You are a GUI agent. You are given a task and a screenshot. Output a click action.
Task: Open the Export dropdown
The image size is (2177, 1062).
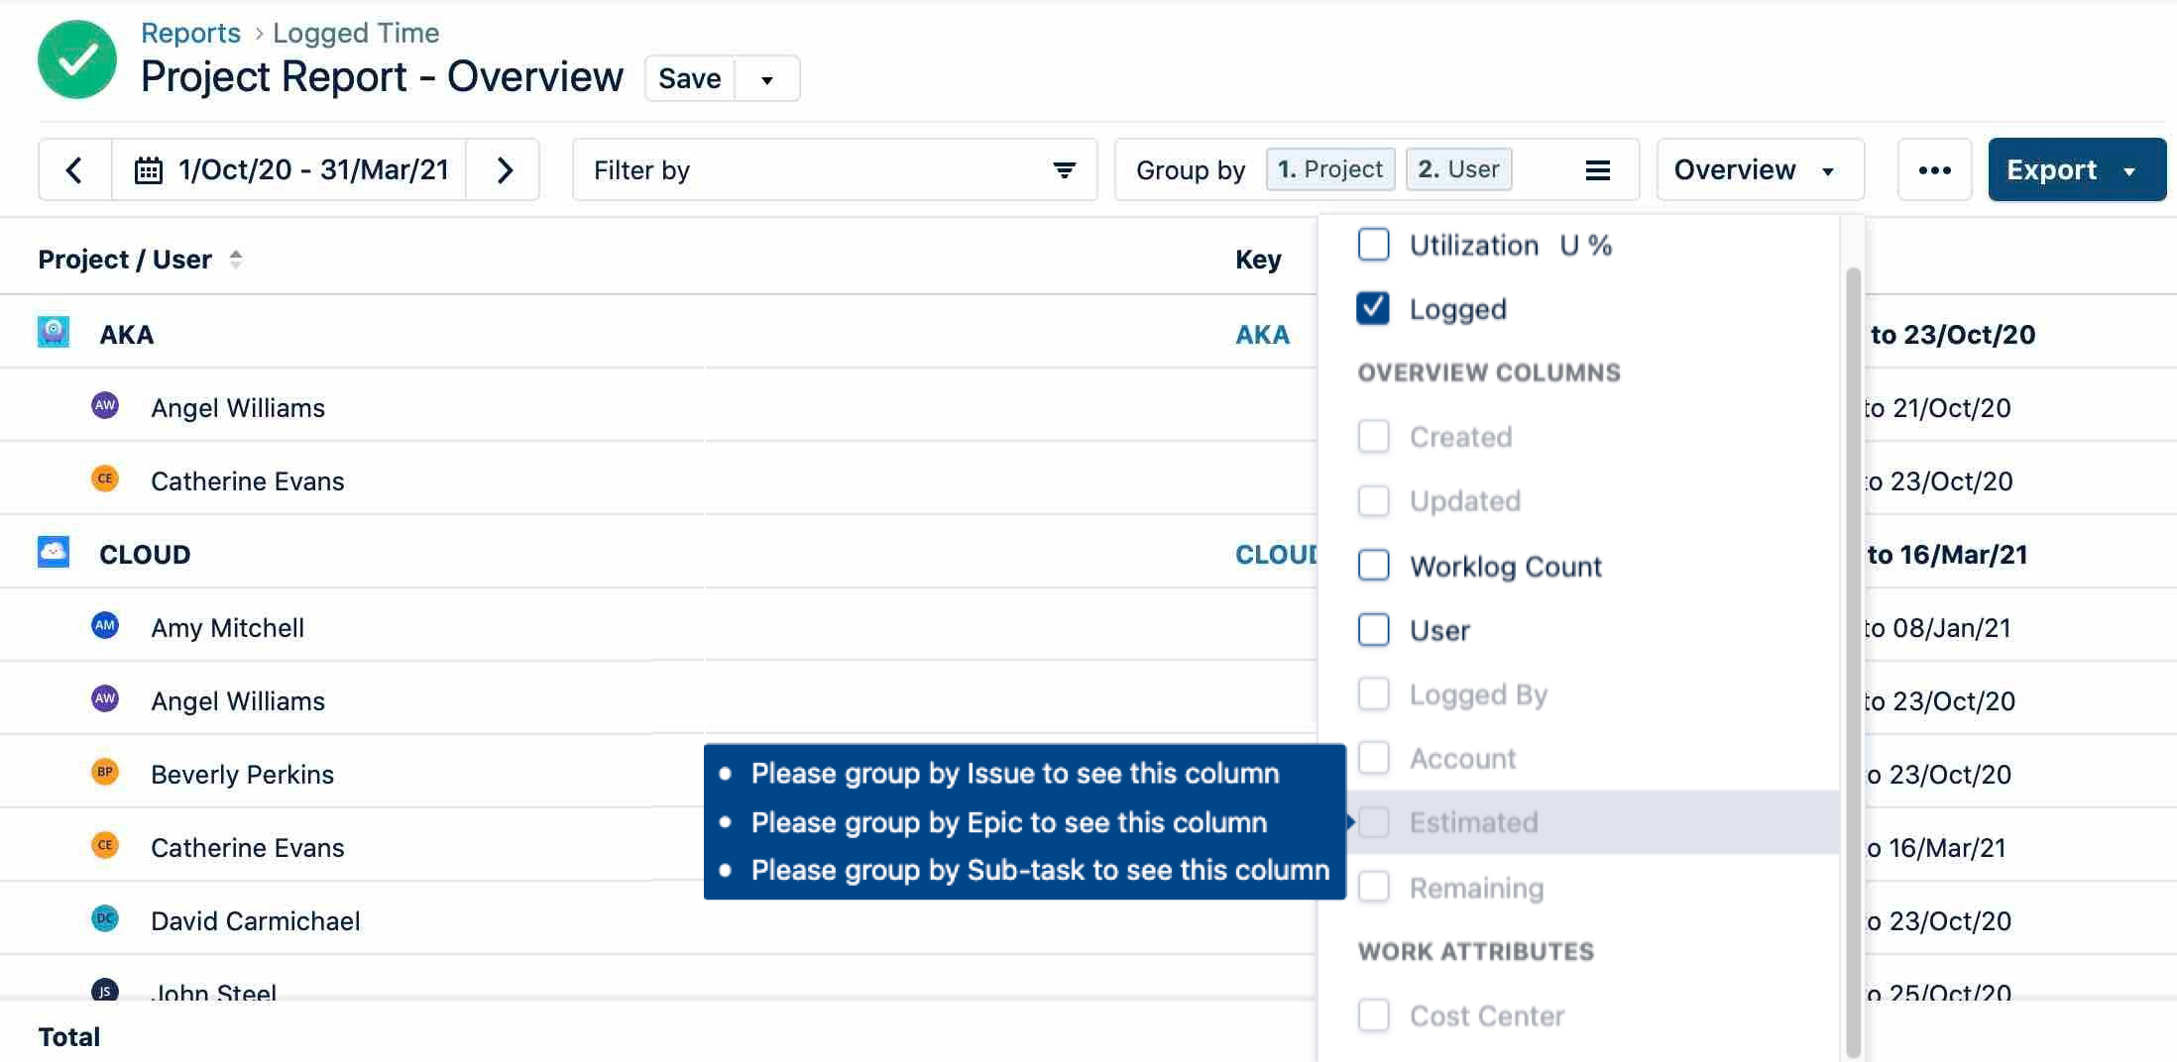[x=2076, y=170]
